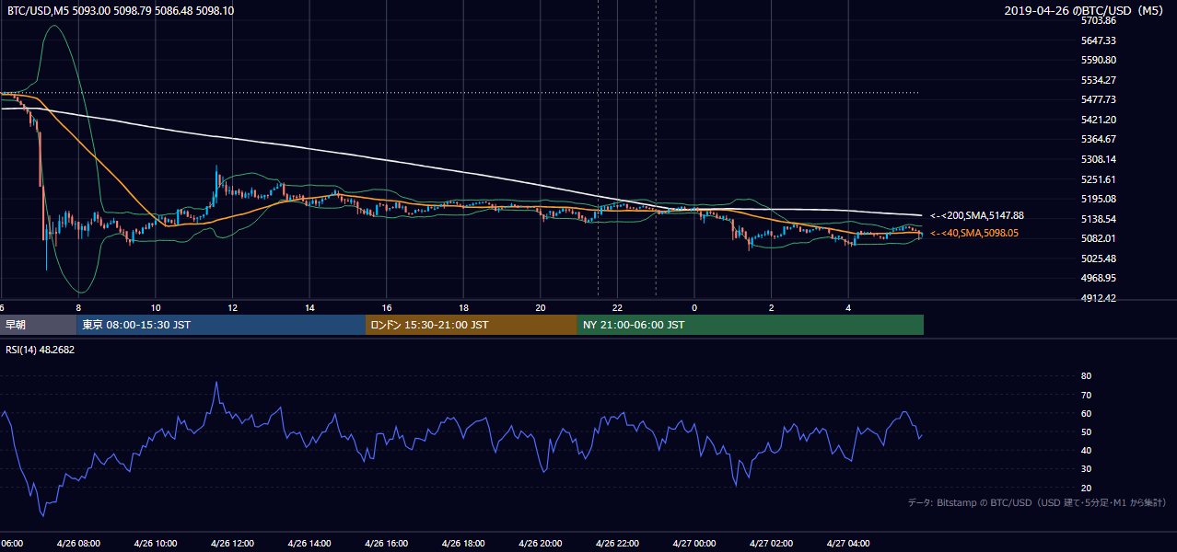
Task: Click the RSI(14) 48.2682 indicator label
Action: click(x=41, y=350)
